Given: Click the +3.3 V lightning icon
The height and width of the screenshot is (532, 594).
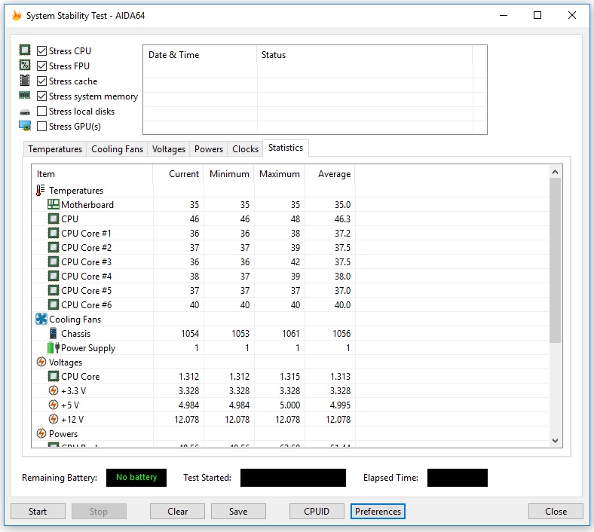Looking at the screenshot, I should (x=54, y=390).
